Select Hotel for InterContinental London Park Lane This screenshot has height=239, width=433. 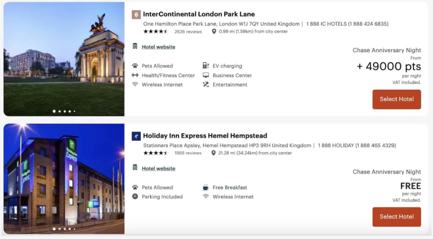[x=397, y=99]
